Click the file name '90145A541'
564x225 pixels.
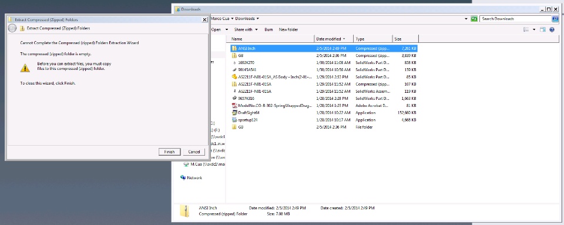point(247,70)
